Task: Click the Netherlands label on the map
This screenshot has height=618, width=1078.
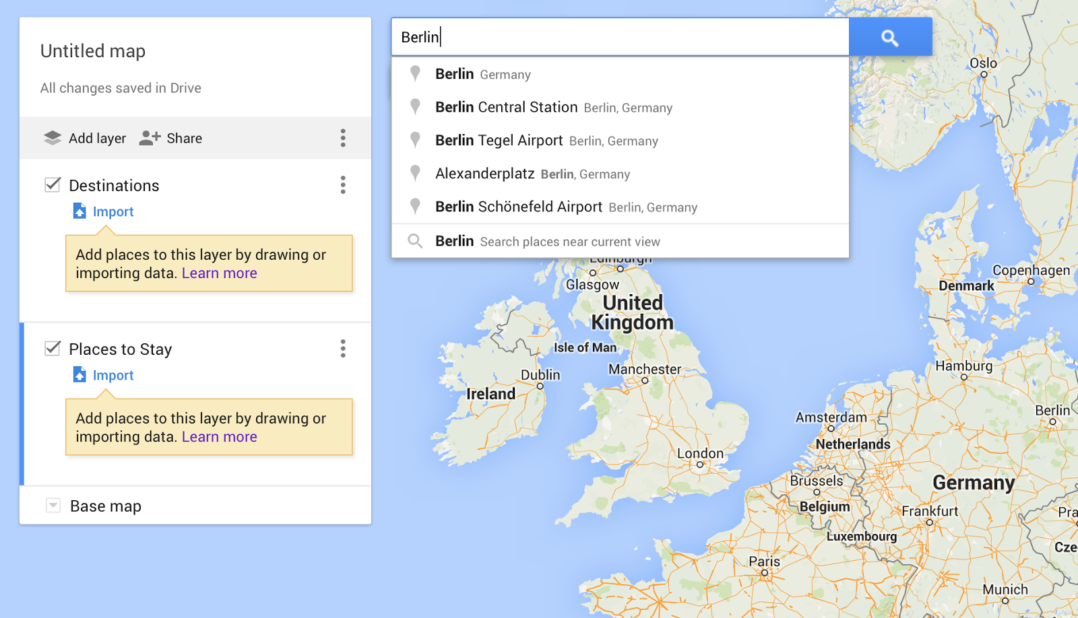Action: [x=853, y=444]
